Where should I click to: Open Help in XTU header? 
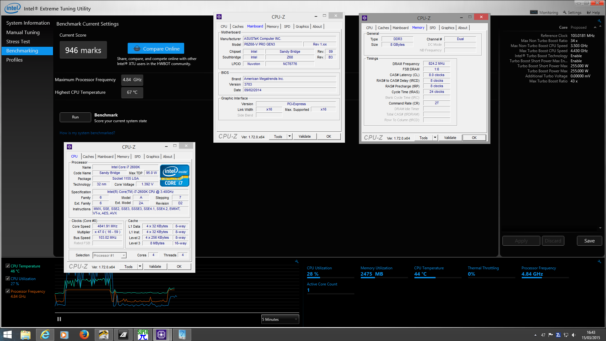point(593,13)
